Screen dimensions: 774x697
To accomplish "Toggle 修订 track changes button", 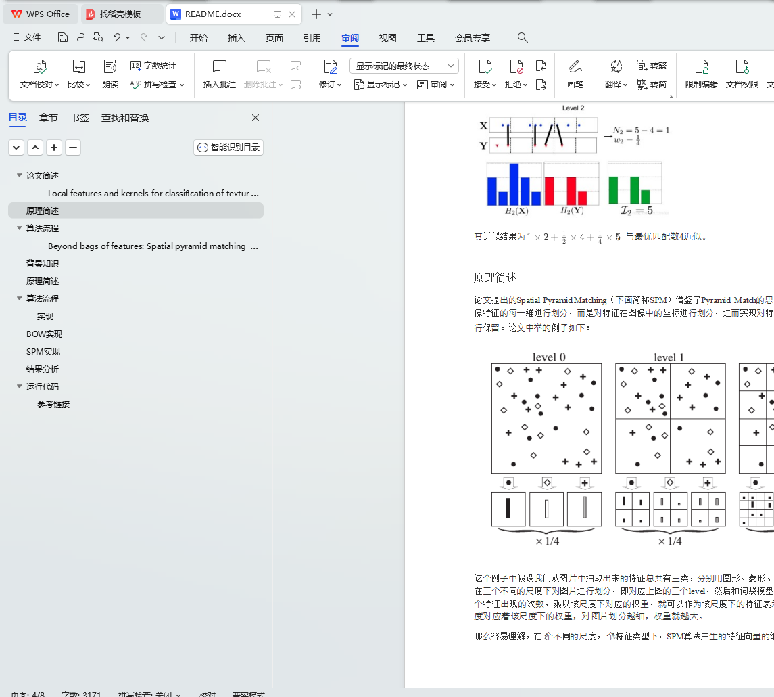I will pyautogui.click(x=330, y=66).
